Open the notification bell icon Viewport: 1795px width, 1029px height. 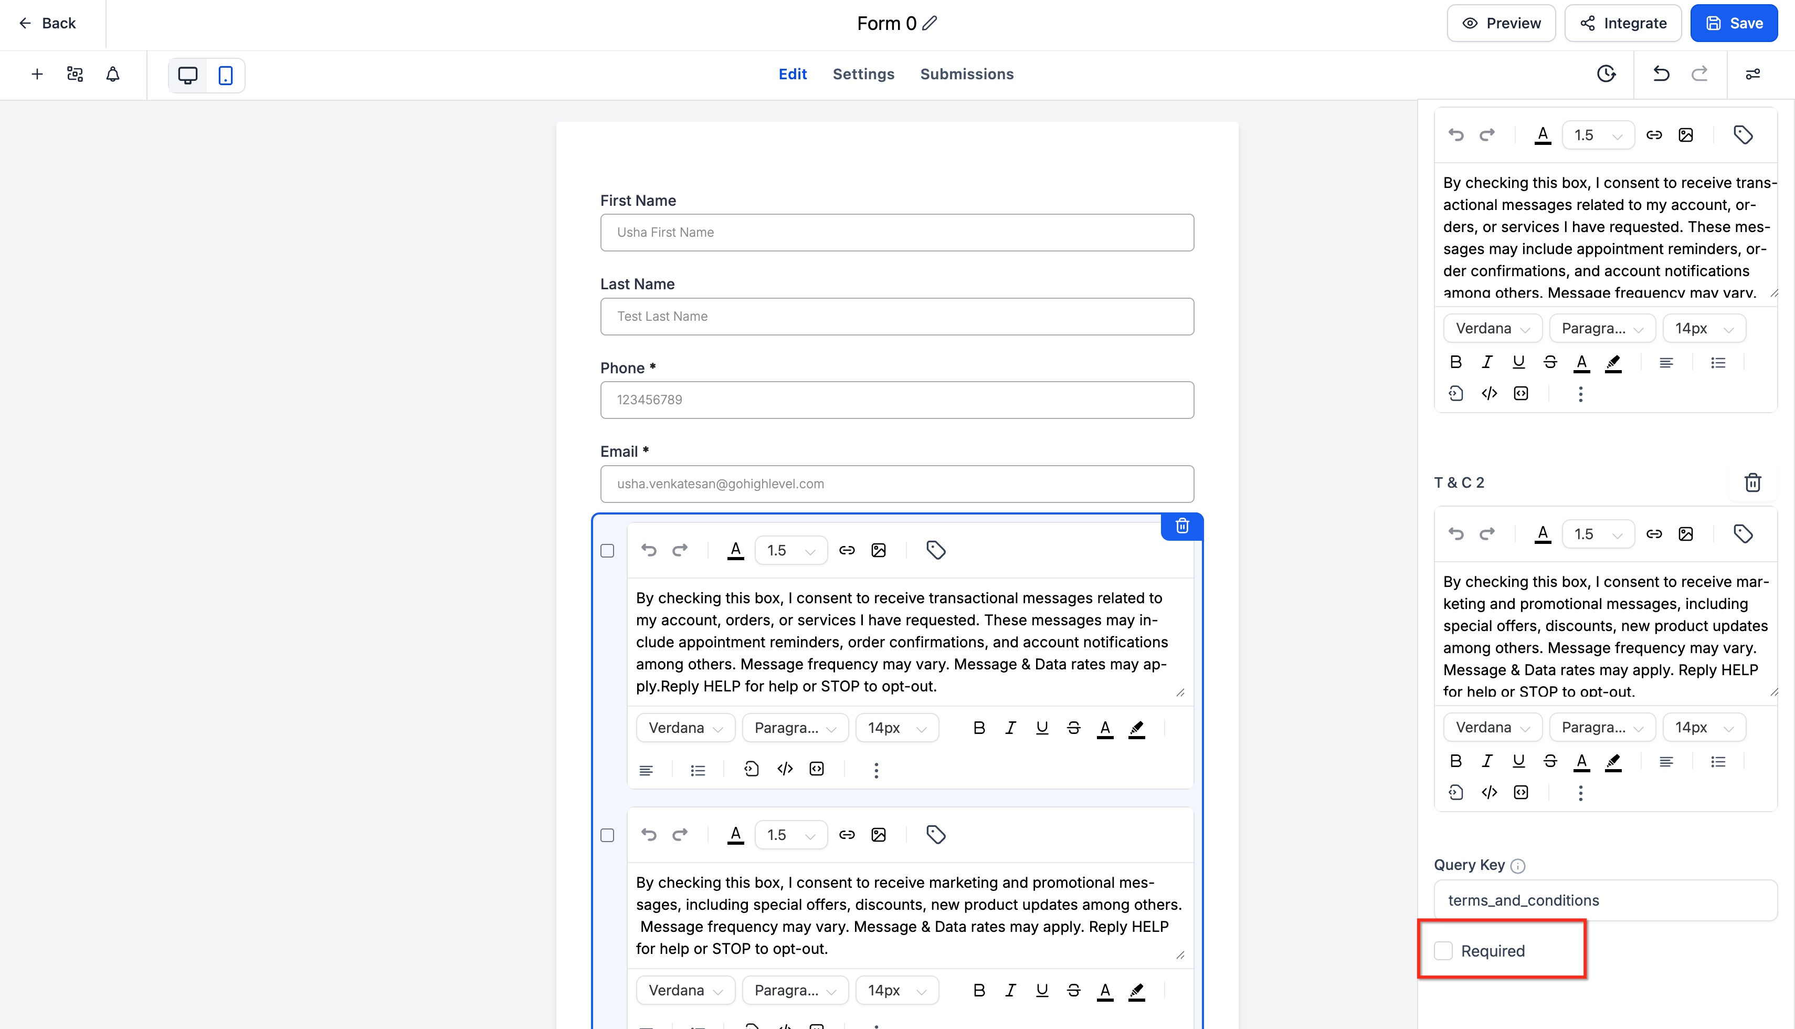coord(112,74)
